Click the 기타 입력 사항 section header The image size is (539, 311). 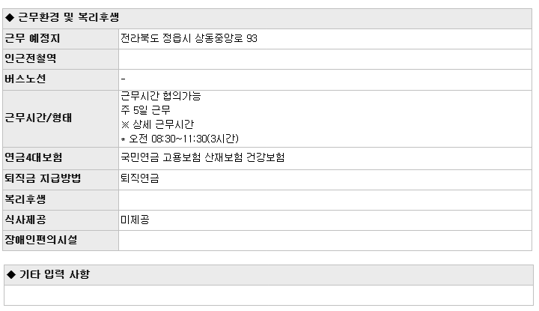coord(269,275)
